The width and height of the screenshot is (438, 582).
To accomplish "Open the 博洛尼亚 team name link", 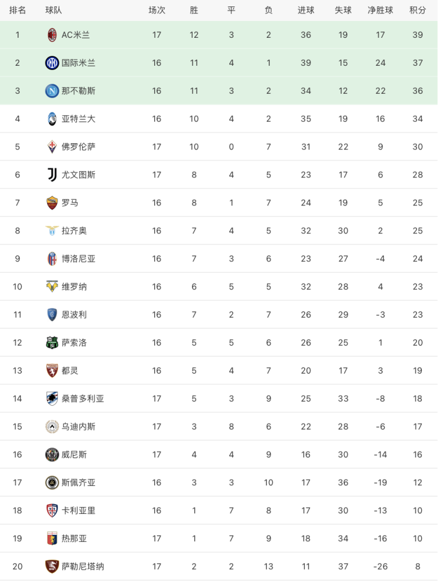I will (79, 258).
